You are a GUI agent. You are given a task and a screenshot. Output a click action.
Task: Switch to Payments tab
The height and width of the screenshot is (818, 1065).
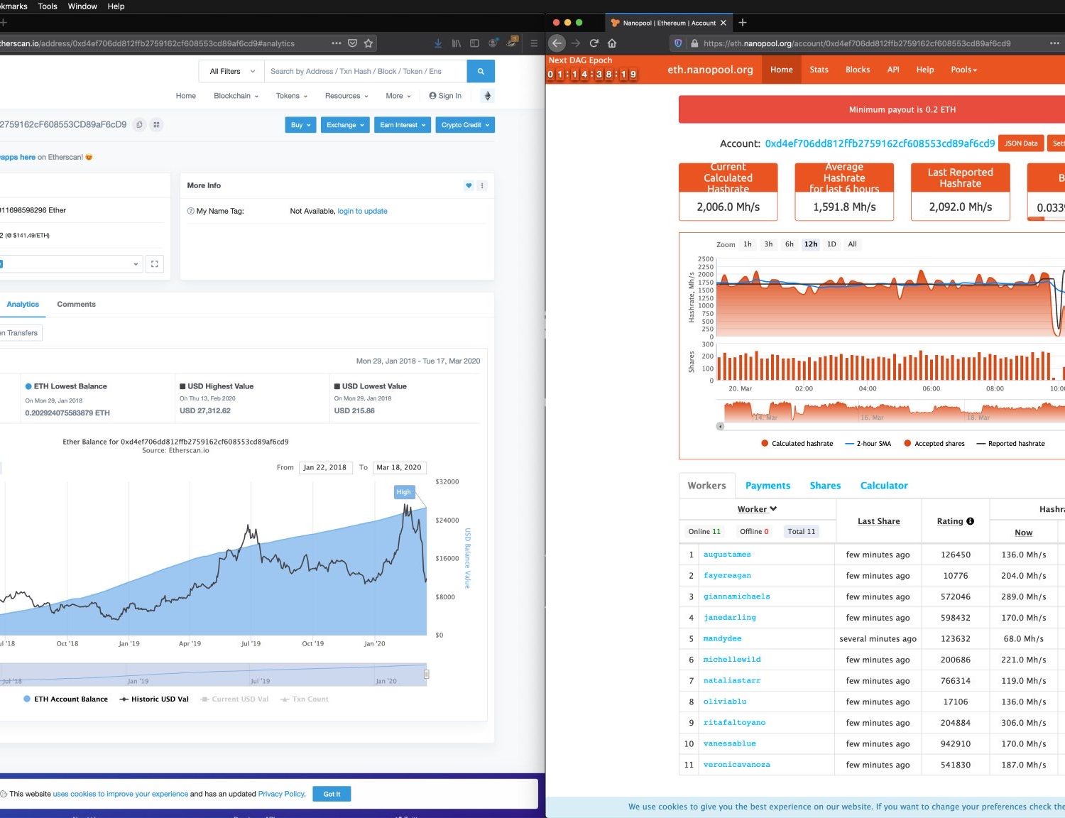click(x=768, y=486)
